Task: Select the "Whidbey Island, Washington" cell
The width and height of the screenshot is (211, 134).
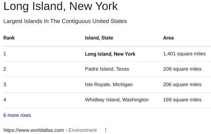Action: 117,100
